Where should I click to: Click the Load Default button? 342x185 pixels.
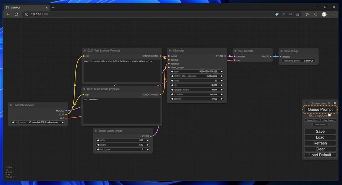(320, 155)
